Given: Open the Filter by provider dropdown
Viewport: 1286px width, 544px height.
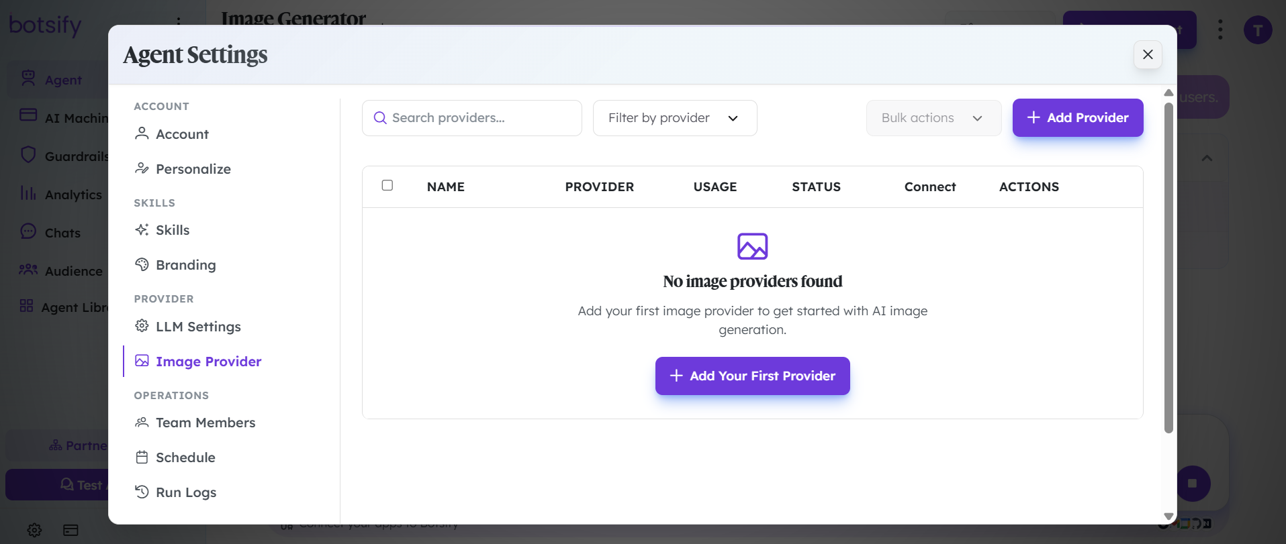Looking at the screenshot, I should tap(675, 118).
